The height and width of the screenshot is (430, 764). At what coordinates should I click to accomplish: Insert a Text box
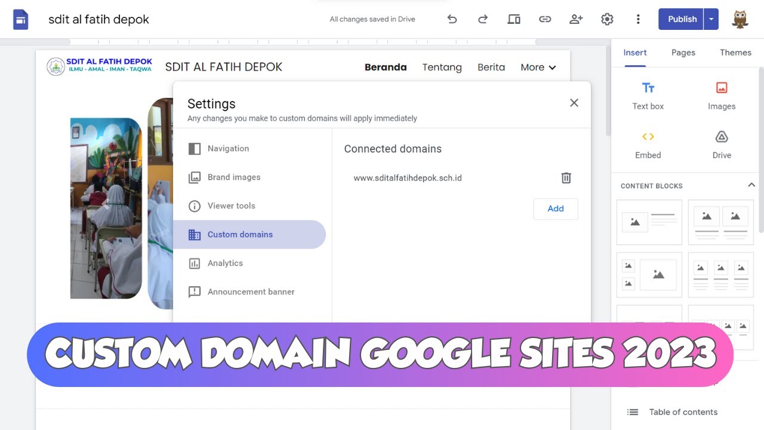point(648,96)
